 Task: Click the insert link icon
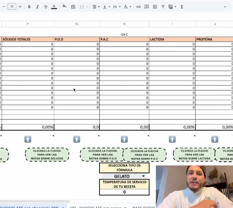139,7
